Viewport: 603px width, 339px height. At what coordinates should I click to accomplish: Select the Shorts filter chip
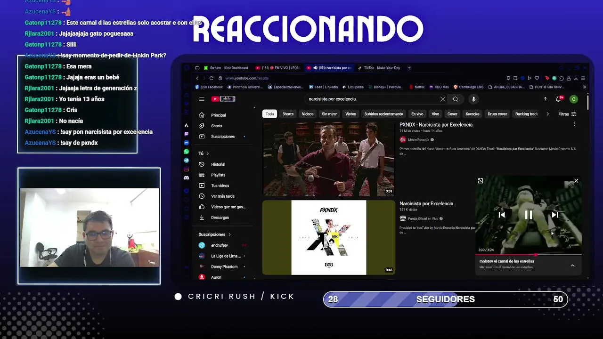coord(288,114)
